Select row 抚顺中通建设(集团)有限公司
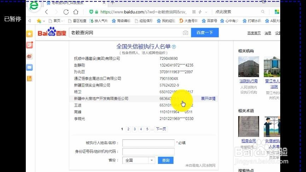The height and width of the screenshot is (172, 306). (x=143, y=58)
